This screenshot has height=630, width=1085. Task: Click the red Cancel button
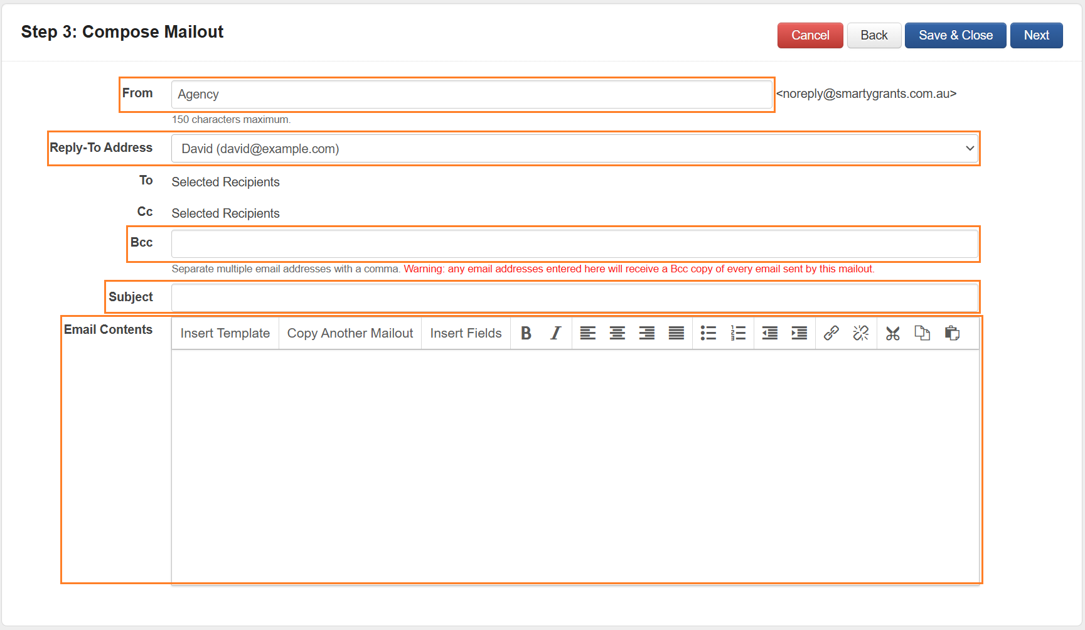[810, 36]
